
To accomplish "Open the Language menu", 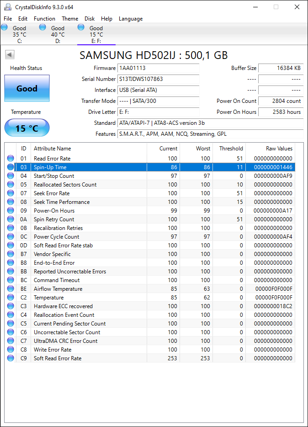I will tap(131, 19).
